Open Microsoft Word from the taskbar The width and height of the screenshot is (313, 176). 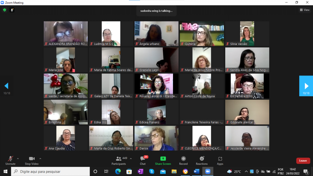coord(196,171)
